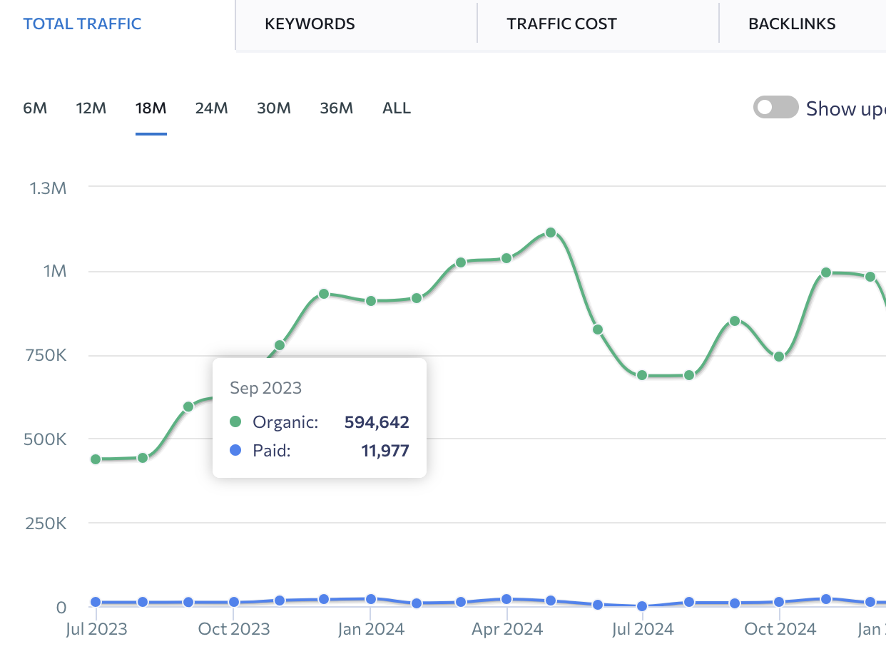The image size is (886, 649).
Task: Choose the 12M time range
Action: (91, 108)
